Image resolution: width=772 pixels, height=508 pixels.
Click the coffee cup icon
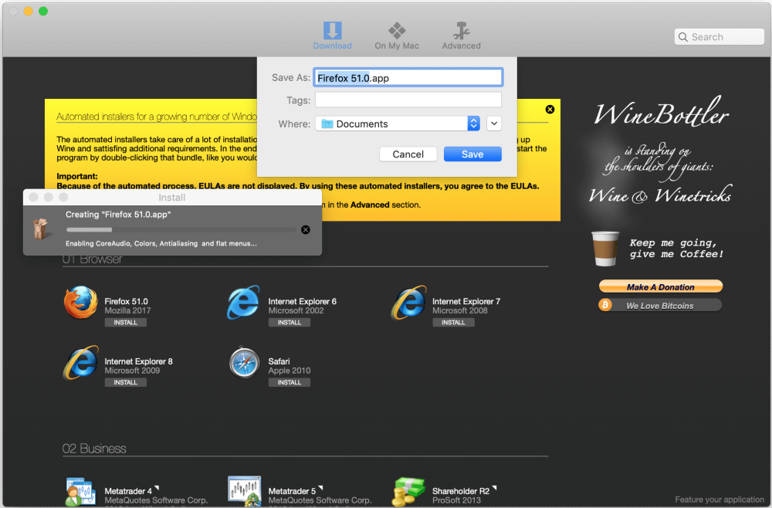point(605,249)
